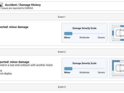Viewport: 124px width, 93px height.
Task: Click Event 1 hatched blue severity indicator
Action: pos(68,34)
